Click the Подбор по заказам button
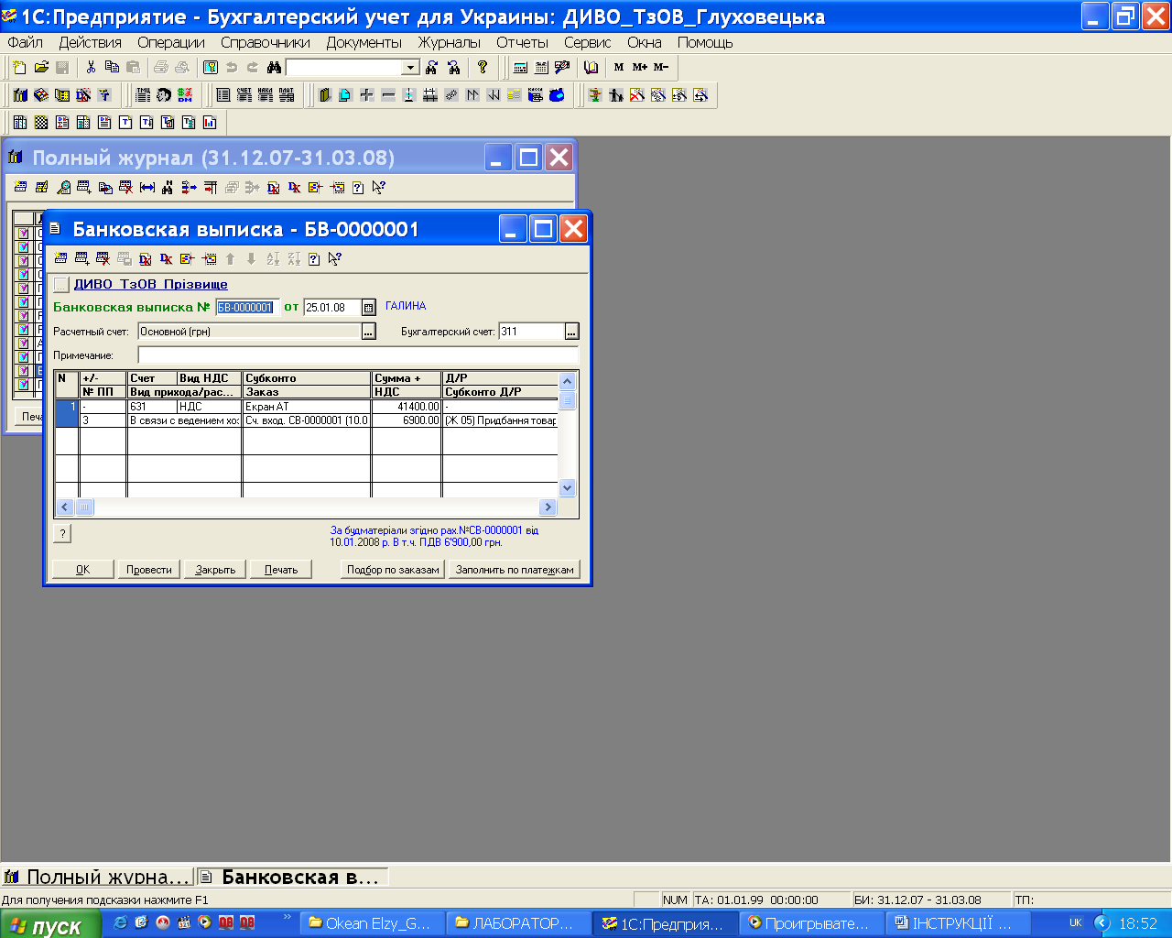Screen dimensions: 1172x938 click(x=393, y=569)
